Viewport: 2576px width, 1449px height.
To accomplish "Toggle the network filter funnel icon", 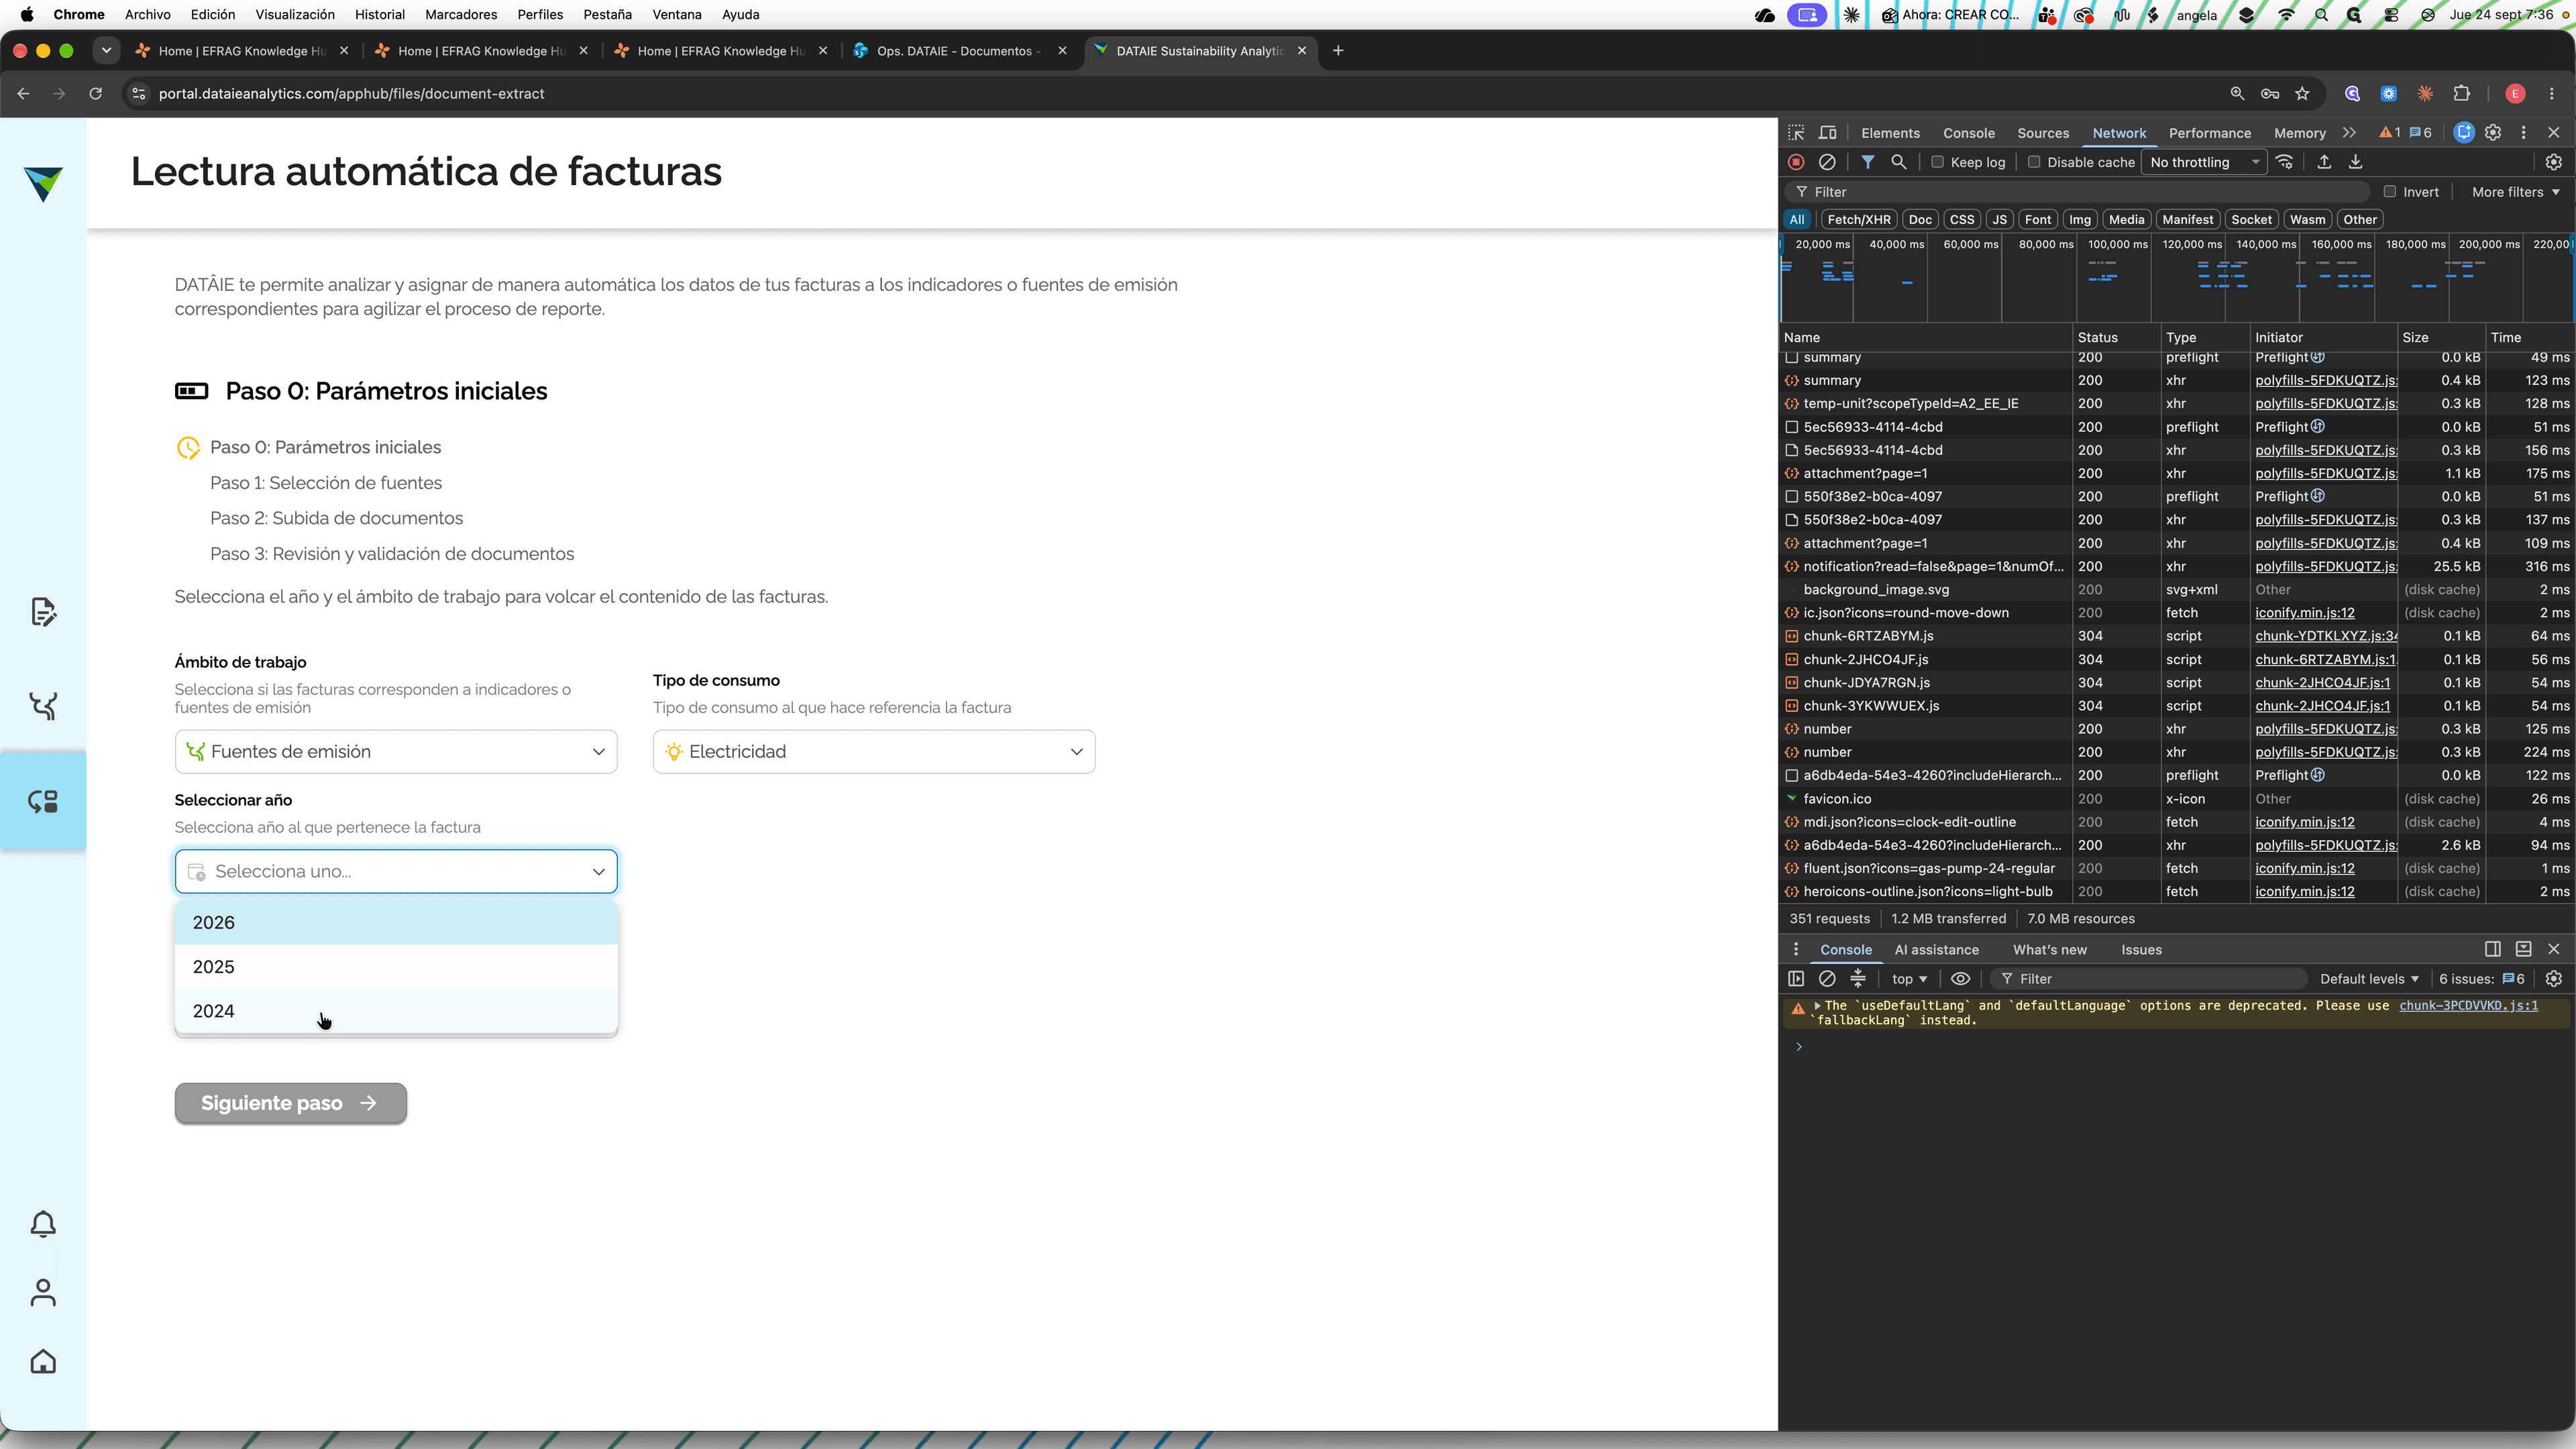I will coord(1867,162).
